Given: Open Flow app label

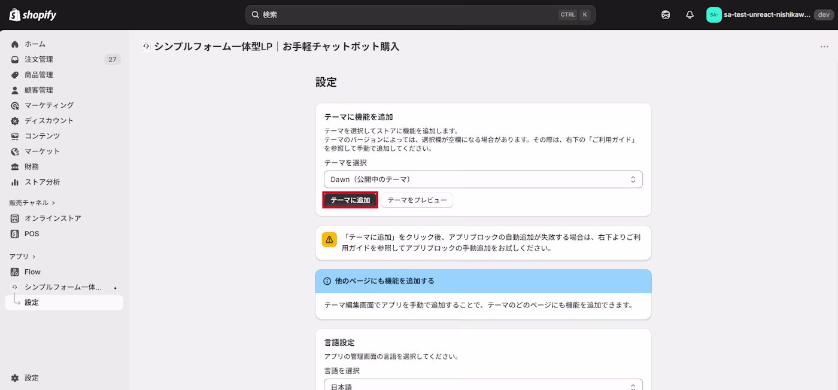Looking at the screenshot, I should tap(32, 272).
